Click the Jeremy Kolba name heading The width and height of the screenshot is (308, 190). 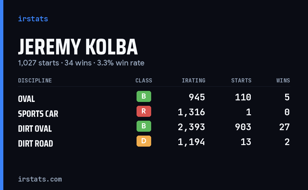coord(78,47)
